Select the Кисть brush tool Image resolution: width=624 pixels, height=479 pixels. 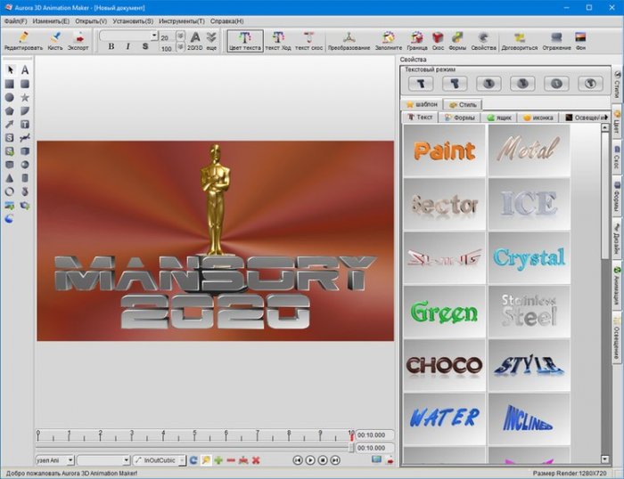[x=55, y=38]
